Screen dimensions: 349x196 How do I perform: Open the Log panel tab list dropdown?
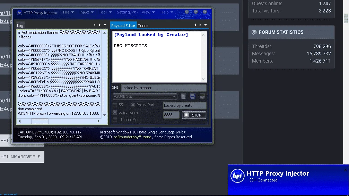(105, 25)
